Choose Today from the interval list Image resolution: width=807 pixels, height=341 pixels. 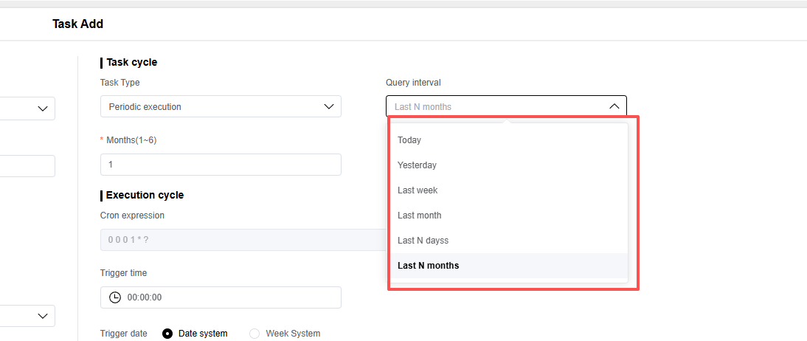(409, 140)
